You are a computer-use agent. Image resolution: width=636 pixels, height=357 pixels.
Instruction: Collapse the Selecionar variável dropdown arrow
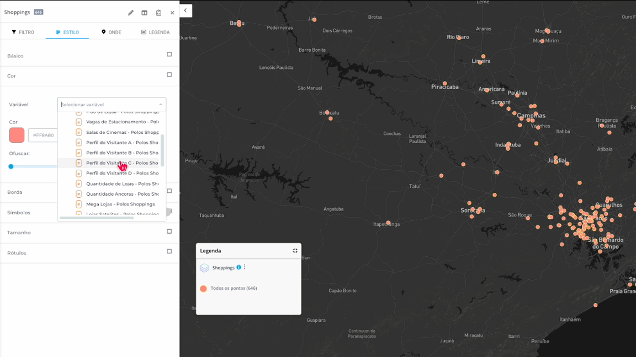(161, 105)
